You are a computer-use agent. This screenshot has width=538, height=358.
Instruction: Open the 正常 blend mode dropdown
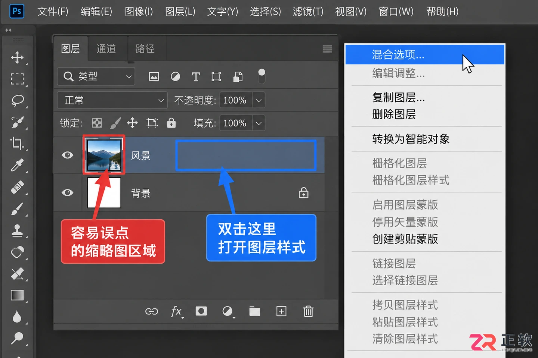112,100
